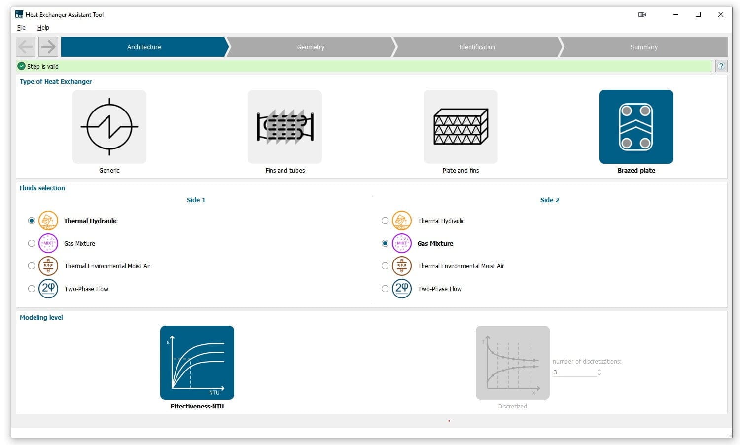Select the Generic heat exchanger icon
740x445 pixels.
pos(109,126)
